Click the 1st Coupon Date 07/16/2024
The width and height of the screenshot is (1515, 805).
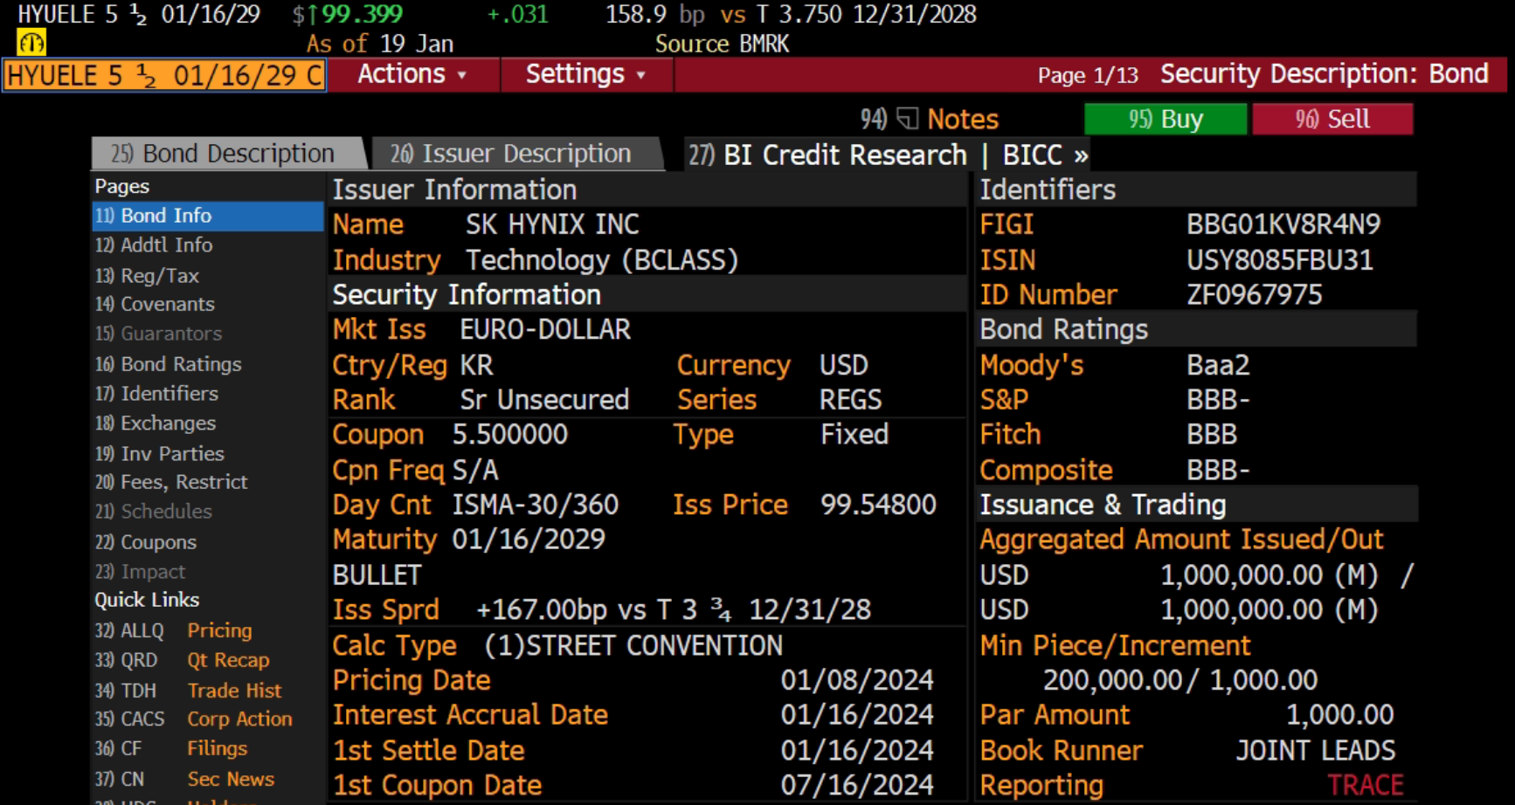click(x=857, y=786)
